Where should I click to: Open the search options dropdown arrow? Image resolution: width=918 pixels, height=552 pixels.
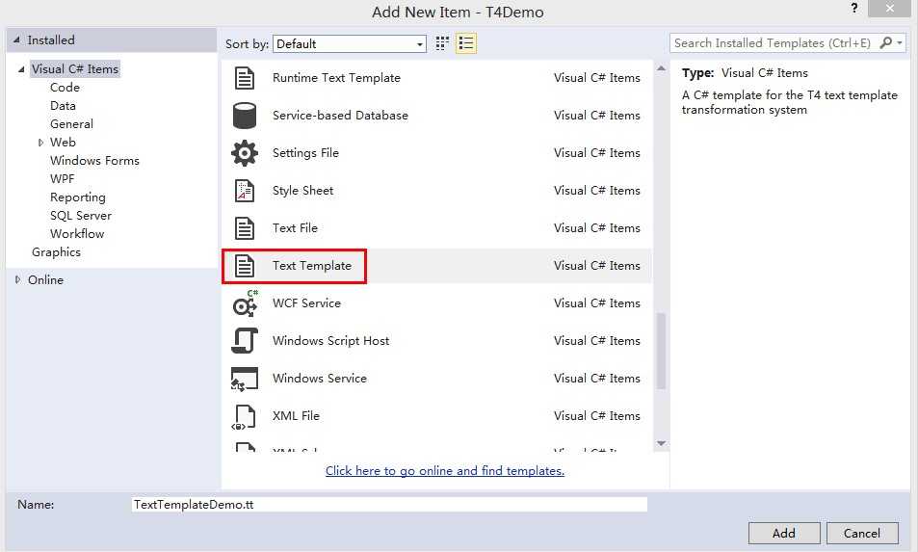click(900, 42)
